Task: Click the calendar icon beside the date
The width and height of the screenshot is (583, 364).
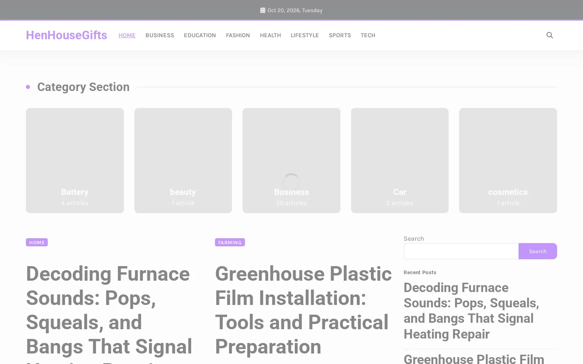Action: [263, 10]
